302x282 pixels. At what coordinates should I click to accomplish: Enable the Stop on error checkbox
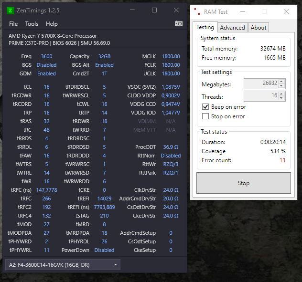pyautogui.click(x=205, y=116)
